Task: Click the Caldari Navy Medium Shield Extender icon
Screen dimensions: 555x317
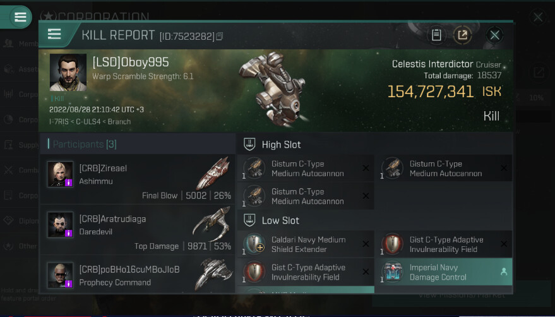Action: point(254,244)
